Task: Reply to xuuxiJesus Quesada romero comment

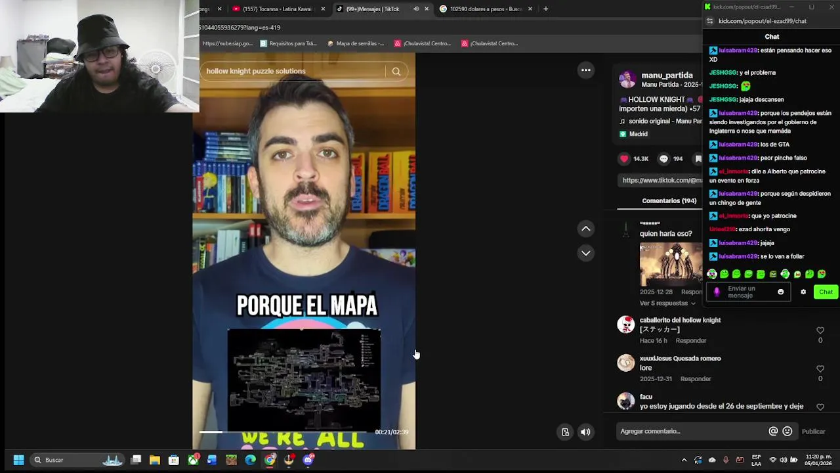Action: [x=696, y=379]
